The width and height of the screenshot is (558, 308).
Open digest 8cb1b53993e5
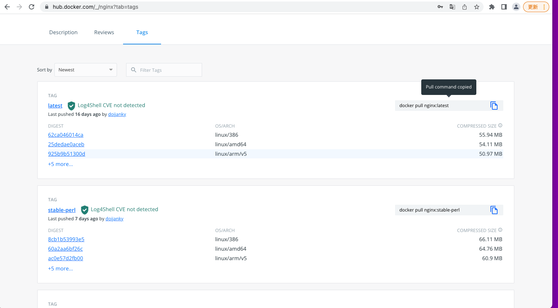point(66,239)
